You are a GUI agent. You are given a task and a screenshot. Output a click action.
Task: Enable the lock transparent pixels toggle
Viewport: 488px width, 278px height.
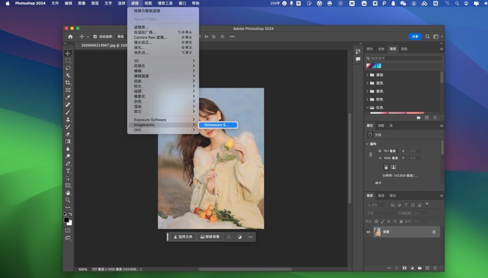click(x=376, y=221)
